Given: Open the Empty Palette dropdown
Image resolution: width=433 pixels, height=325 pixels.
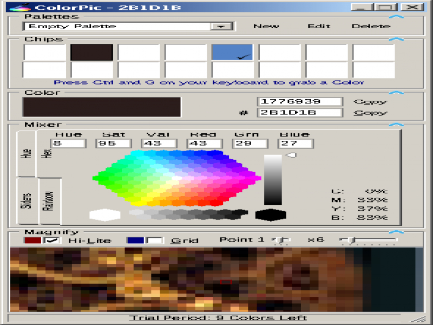Looking at the screenshot, I should click(221, 27).
